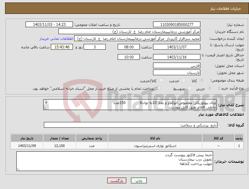Click the need date cell 1403/11/09
Screen dimensions: 249x189
(27, 146)
